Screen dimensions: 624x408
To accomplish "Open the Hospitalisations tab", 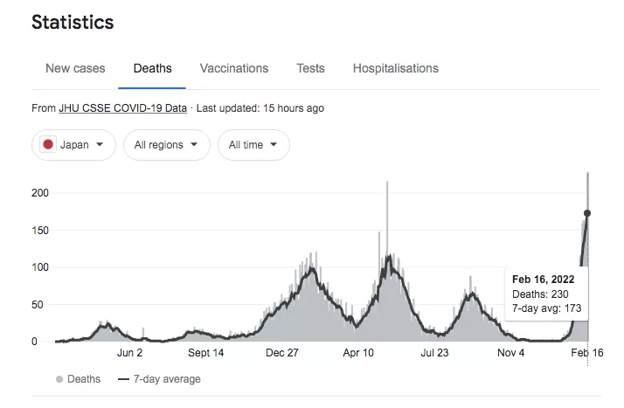I will [396, 68].
